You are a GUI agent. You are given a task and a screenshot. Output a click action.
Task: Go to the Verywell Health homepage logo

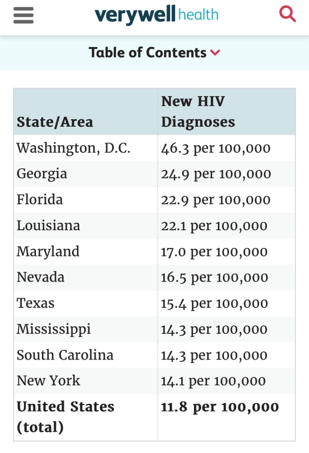(156, 15)
